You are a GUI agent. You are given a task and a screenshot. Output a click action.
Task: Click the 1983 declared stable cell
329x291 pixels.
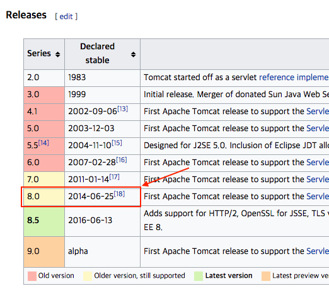pyautogui.click(x=102, y=77)
